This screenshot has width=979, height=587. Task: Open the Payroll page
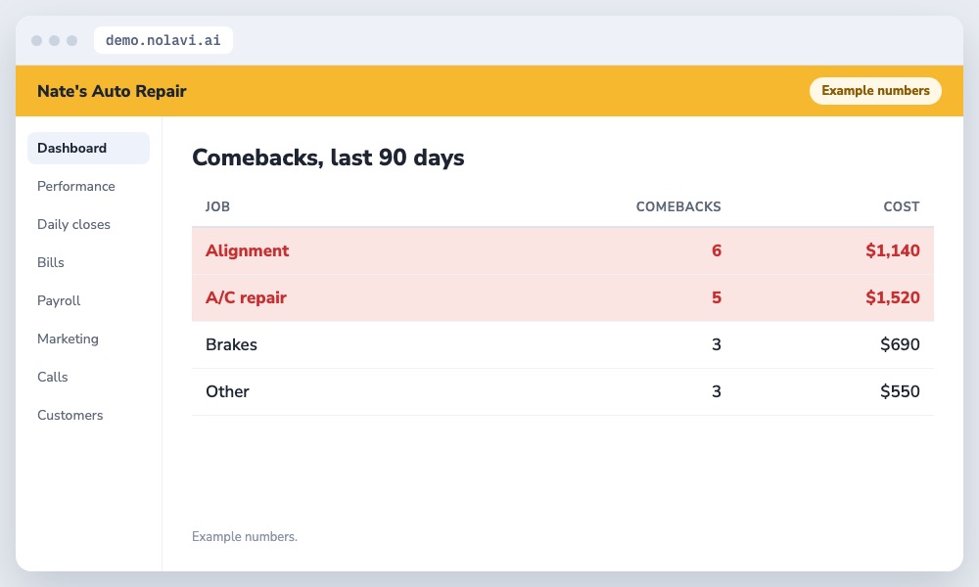coord(59,300)
